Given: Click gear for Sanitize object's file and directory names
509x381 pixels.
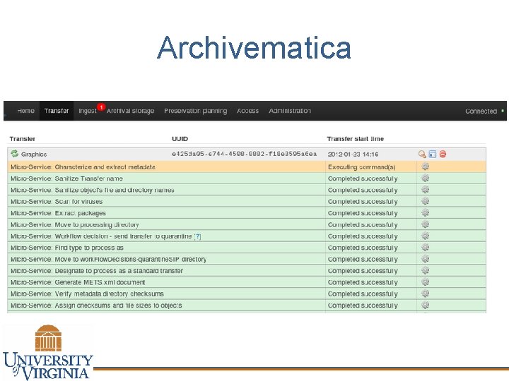Looking at the screenshot, I should click(426, 190).
